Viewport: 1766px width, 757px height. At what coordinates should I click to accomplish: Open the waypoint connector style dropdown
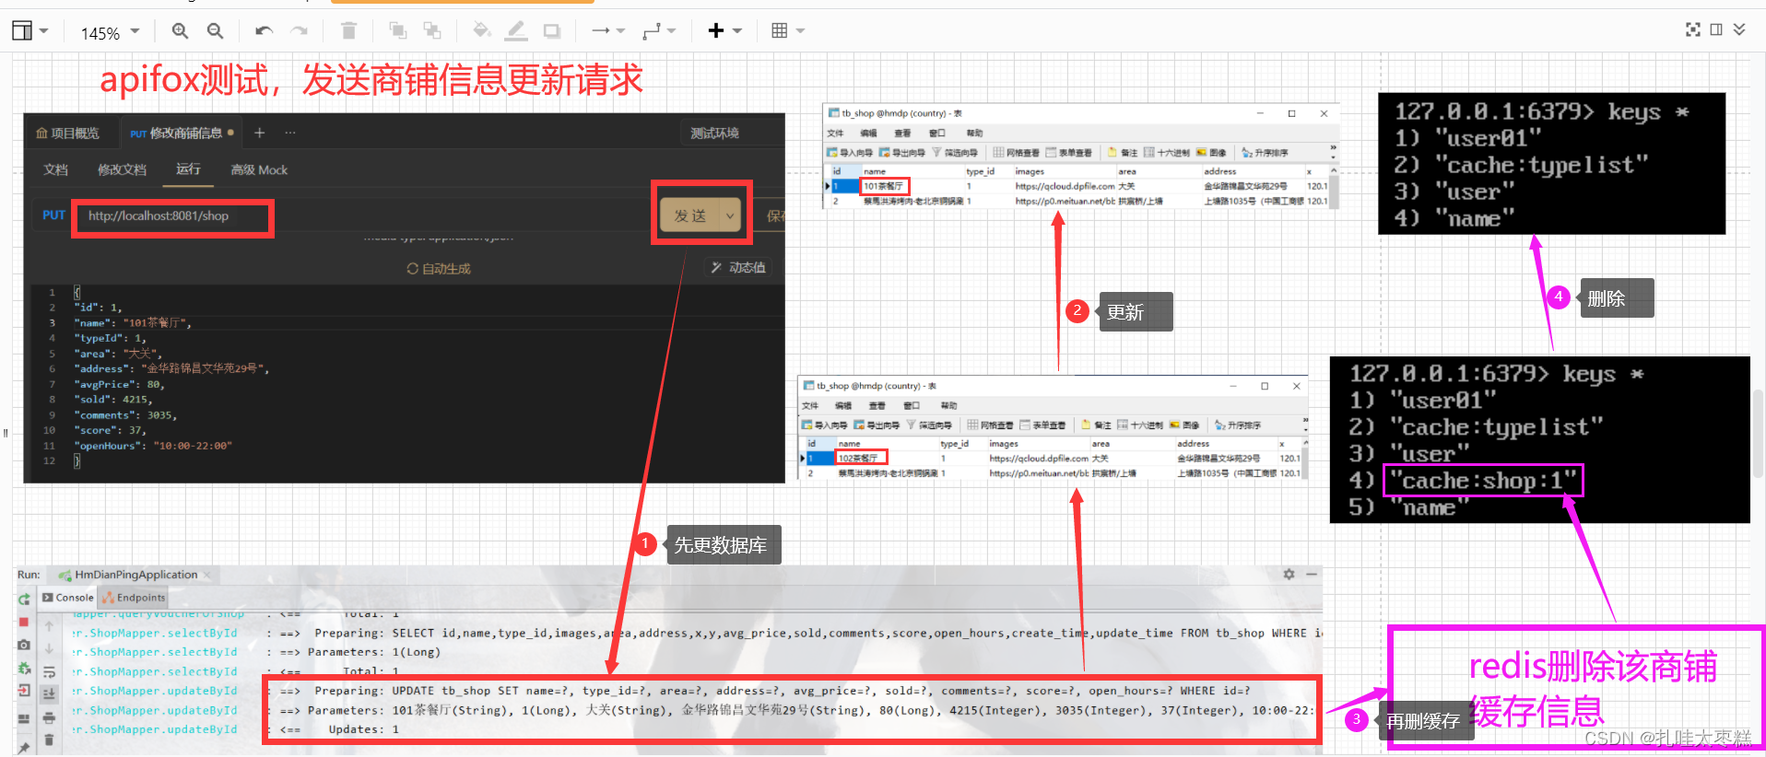tap(659, 31)
